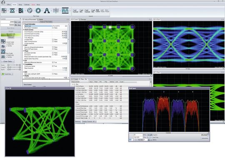Click the Rec Len value field 2000
This screenshot has width=225, height=164.
point(7,22)
